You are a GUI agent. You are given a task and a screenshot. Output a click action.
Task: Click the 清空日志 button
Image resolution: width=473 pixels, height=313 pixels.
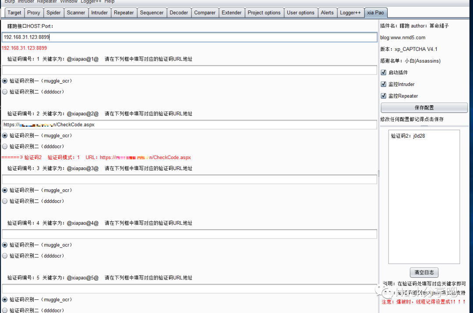[424, 272]
